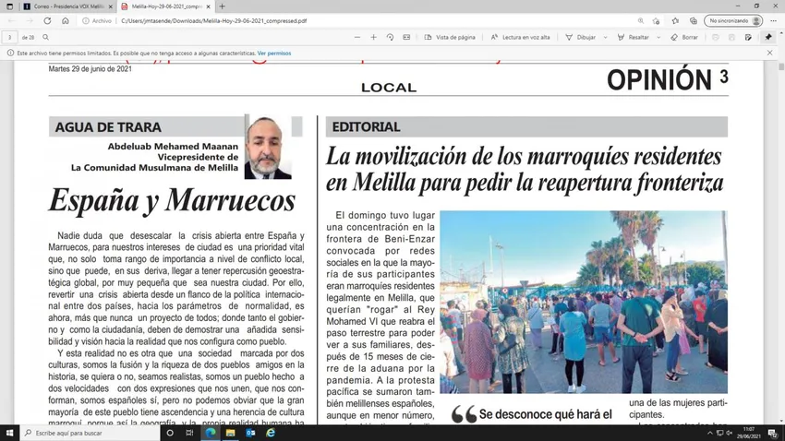Toggle Lectura en voz alta
The height and width of the screenshot is (441, 785).
click(x=520, y=37)
